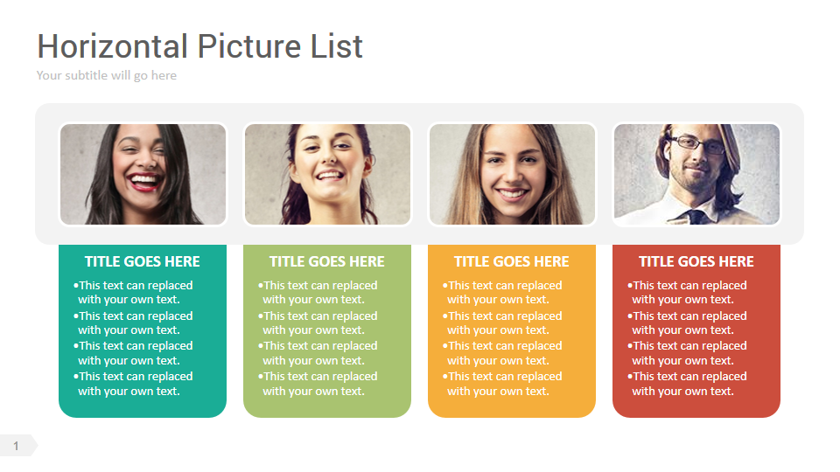Select first bullet in the red card

coord(689,293)
